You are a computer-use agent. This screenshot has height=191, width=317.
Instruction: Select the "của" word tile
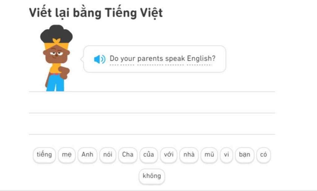(x=149, y=155)
